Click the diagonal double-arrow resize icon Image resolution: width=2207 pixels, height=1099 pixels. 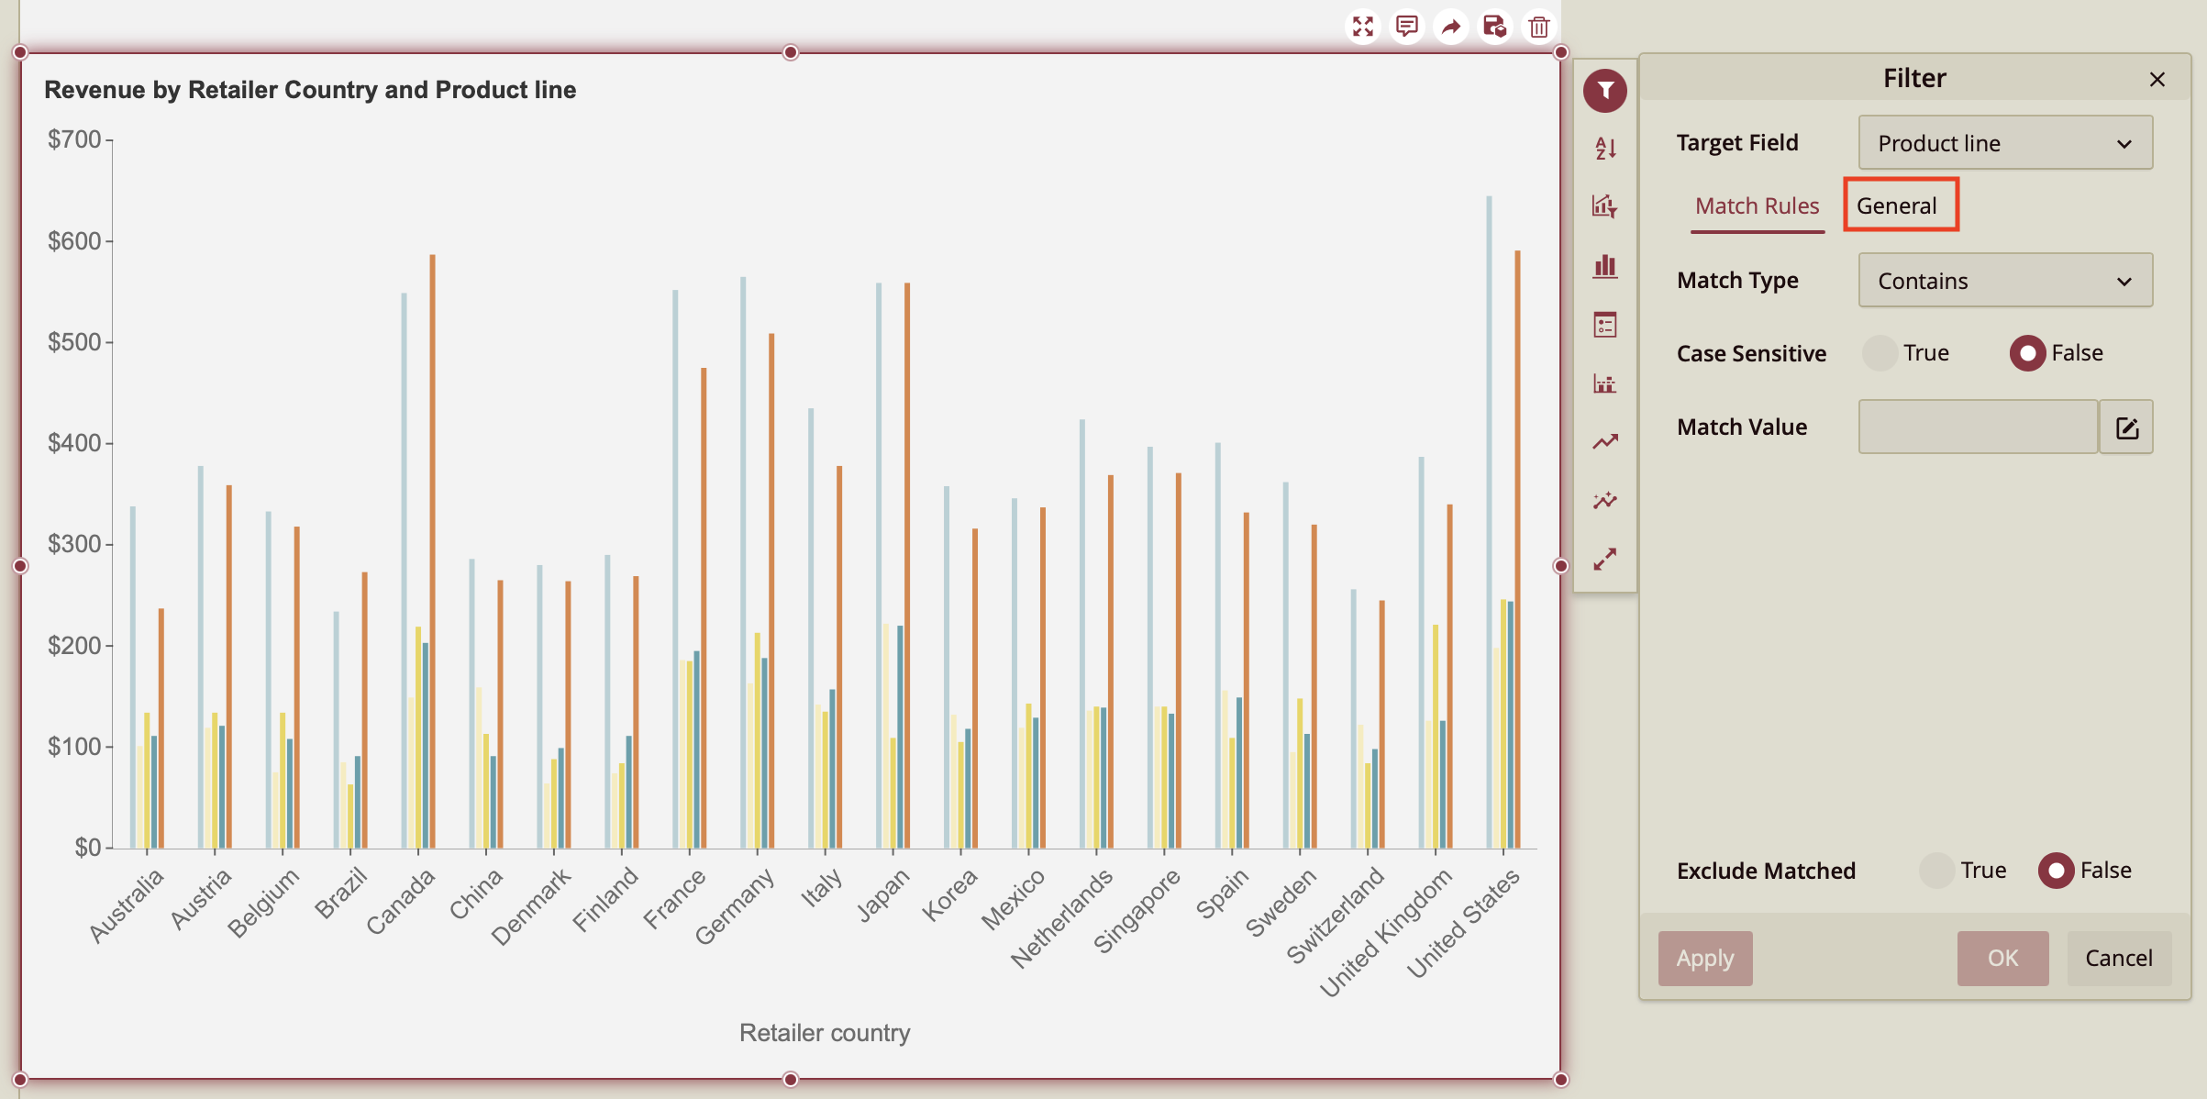click(1605, 559)
